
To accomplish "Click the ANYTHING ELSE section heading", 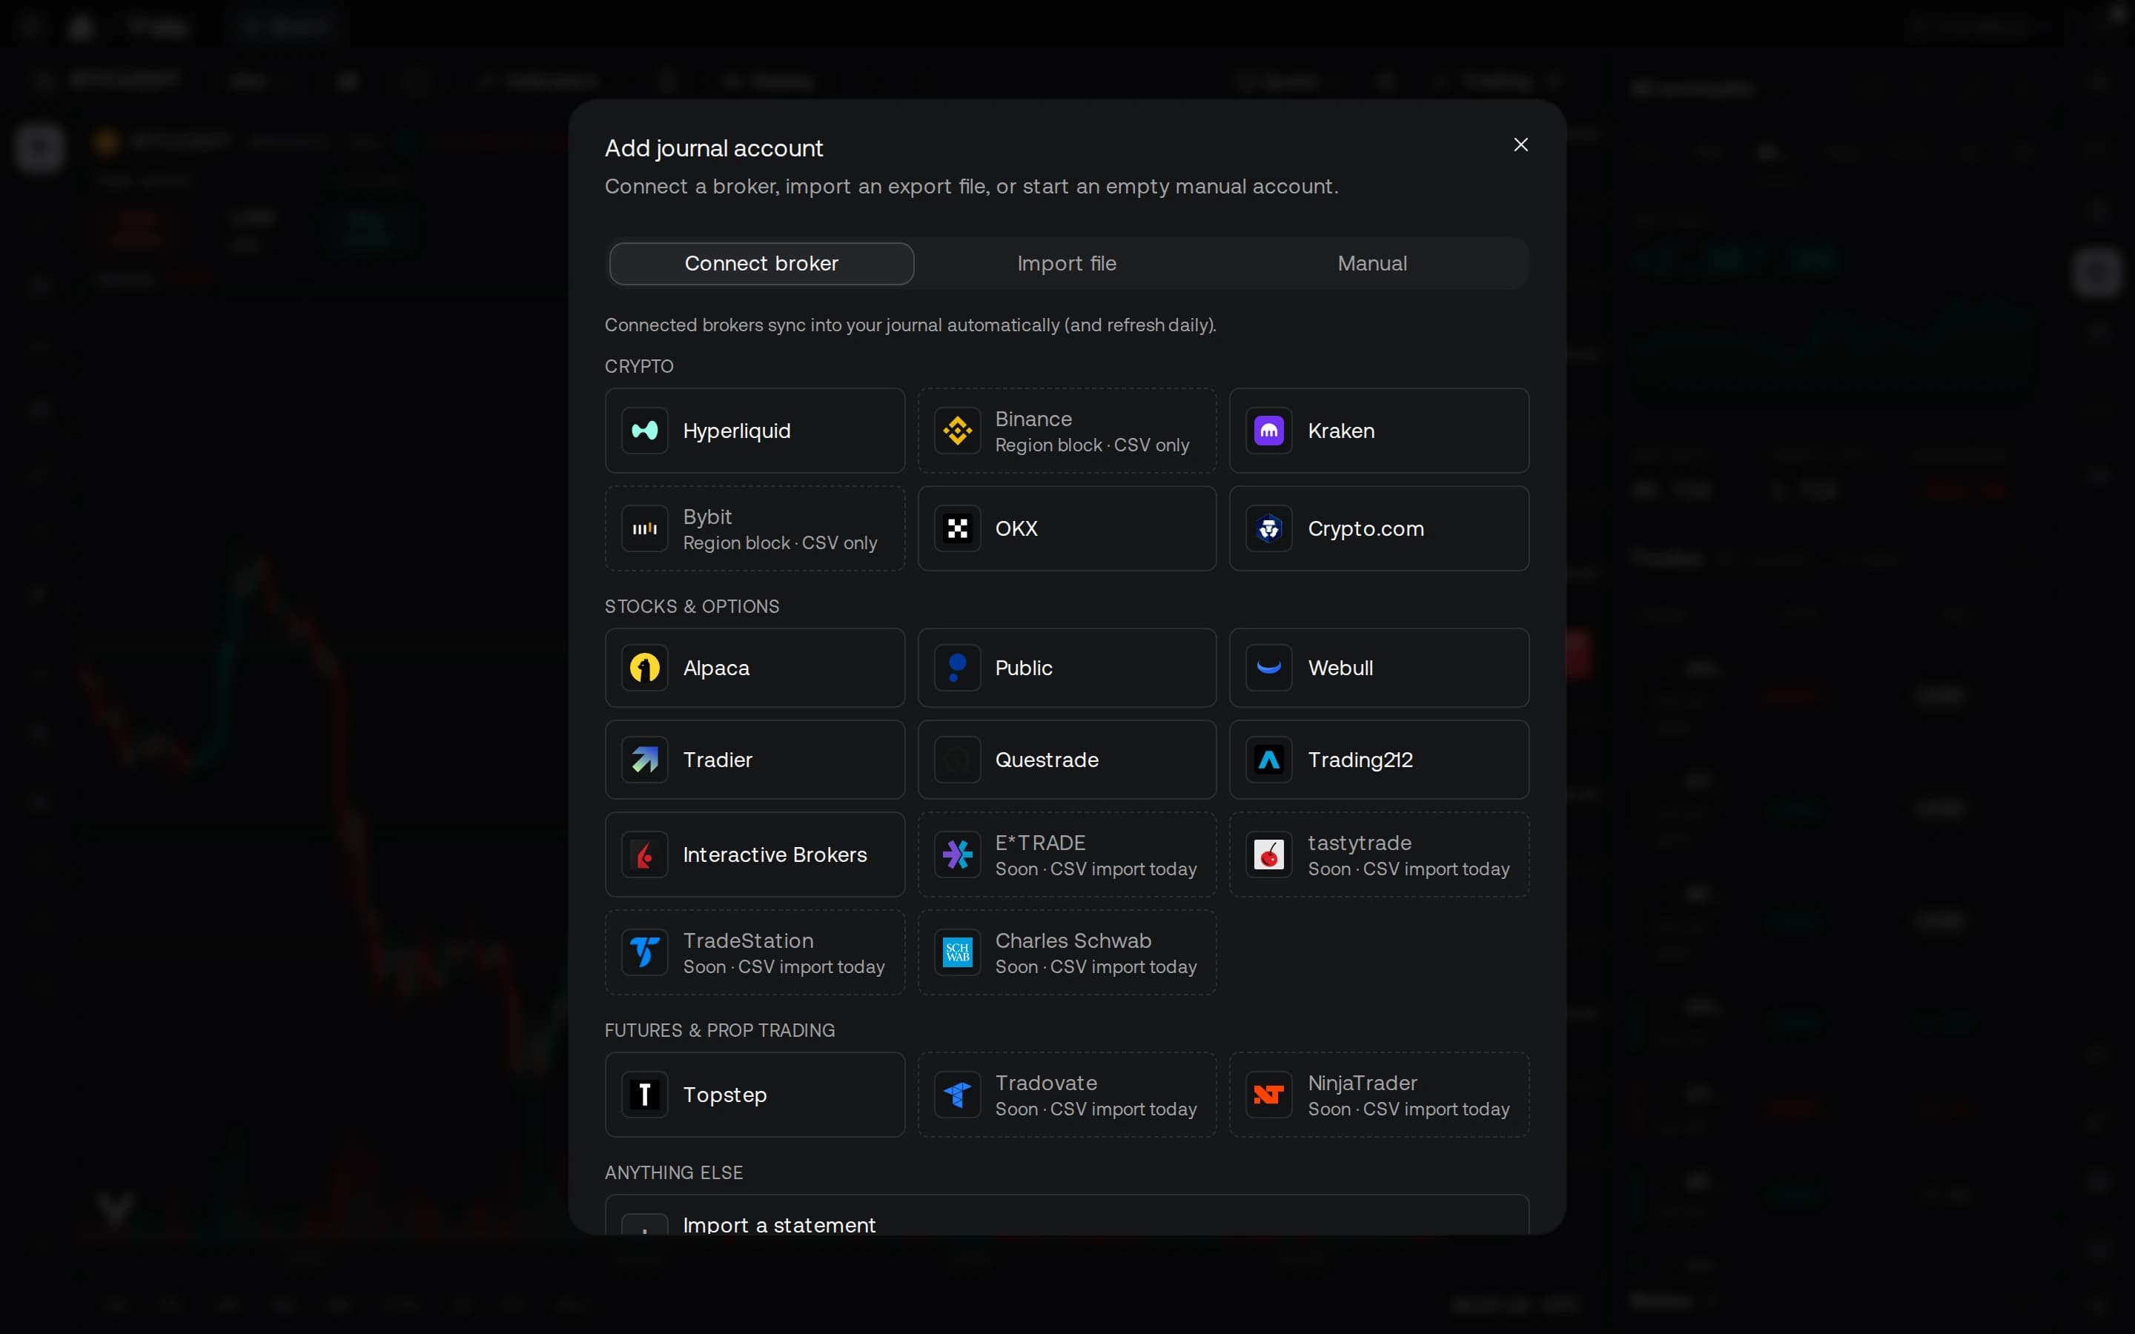I will click(x=673, y=1172).
